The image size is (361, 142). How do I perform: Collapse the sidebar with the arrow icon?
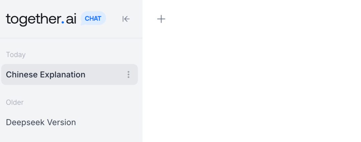coord(126,19)
